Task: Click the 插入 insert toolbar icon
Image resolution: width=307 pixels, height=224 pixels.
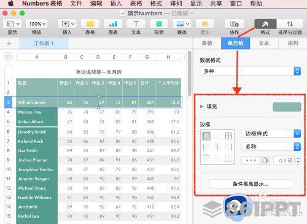Action: pyautogui.click(x=68, y=24)
